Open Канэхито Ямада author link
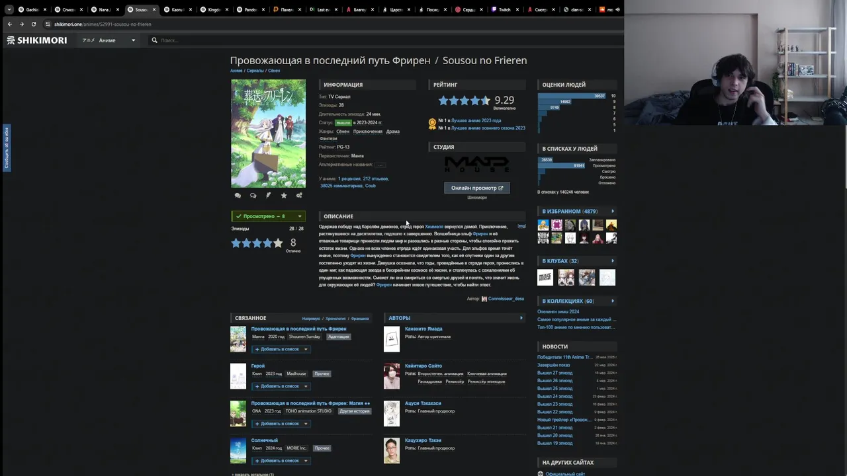The image size is (847, 476). tap(423, 329)
